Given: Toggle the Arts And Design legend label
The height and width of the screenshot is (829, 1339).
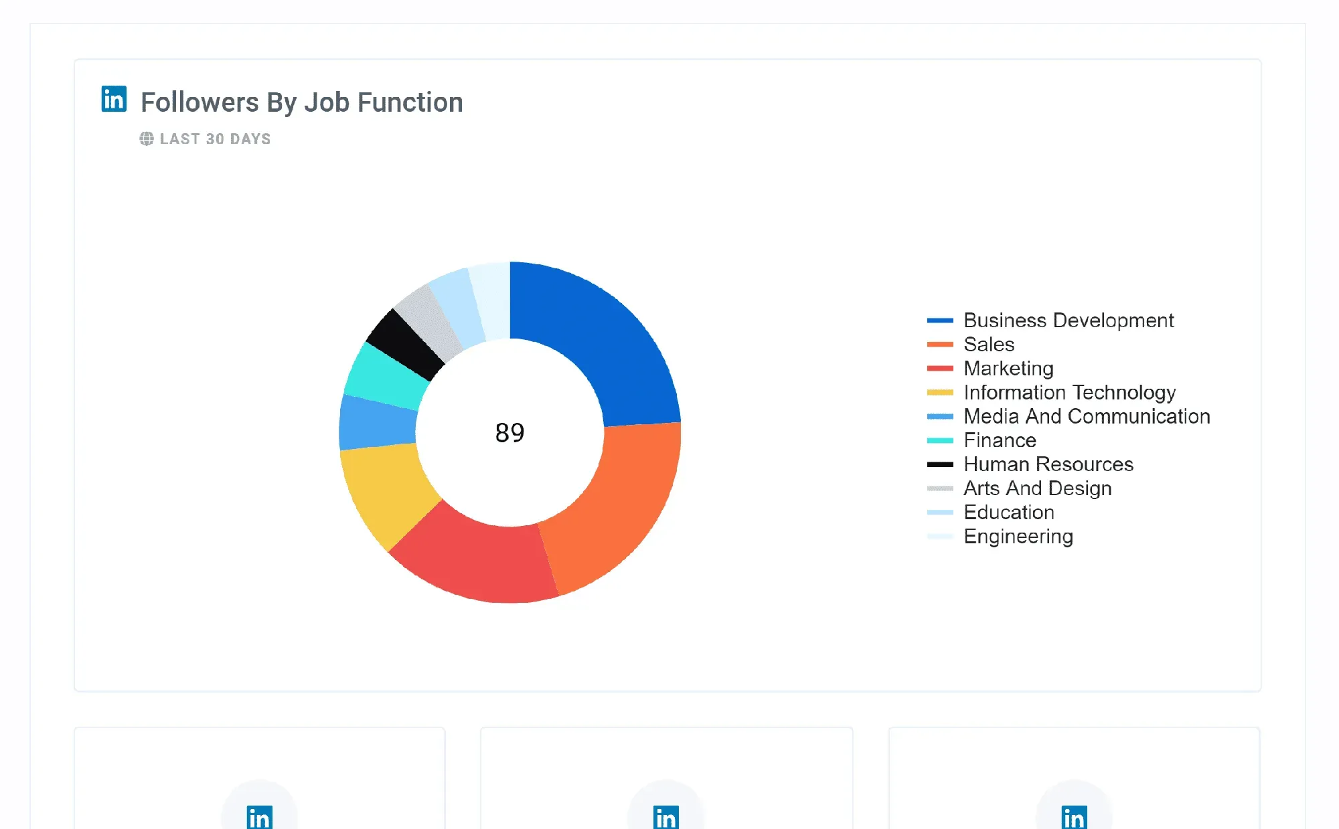Looking at the screenshot, I should pyautogui.click(x=1037, y=488).
